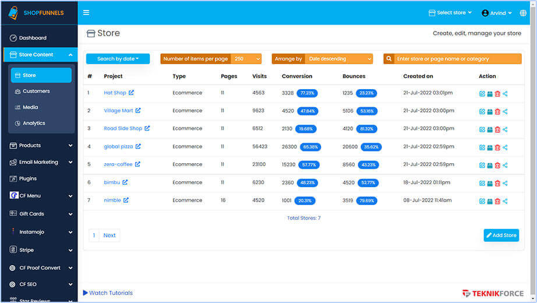Go to Customers in the sidebar
Screen dimensions: 537x303
pyautogui.click(x=36, y=91)
